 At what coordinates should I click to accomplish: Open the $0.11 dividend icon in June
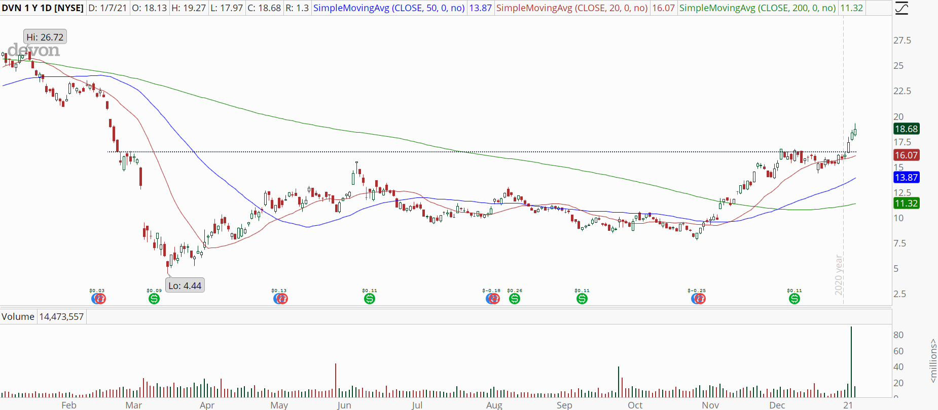click(x=370, y=299)
